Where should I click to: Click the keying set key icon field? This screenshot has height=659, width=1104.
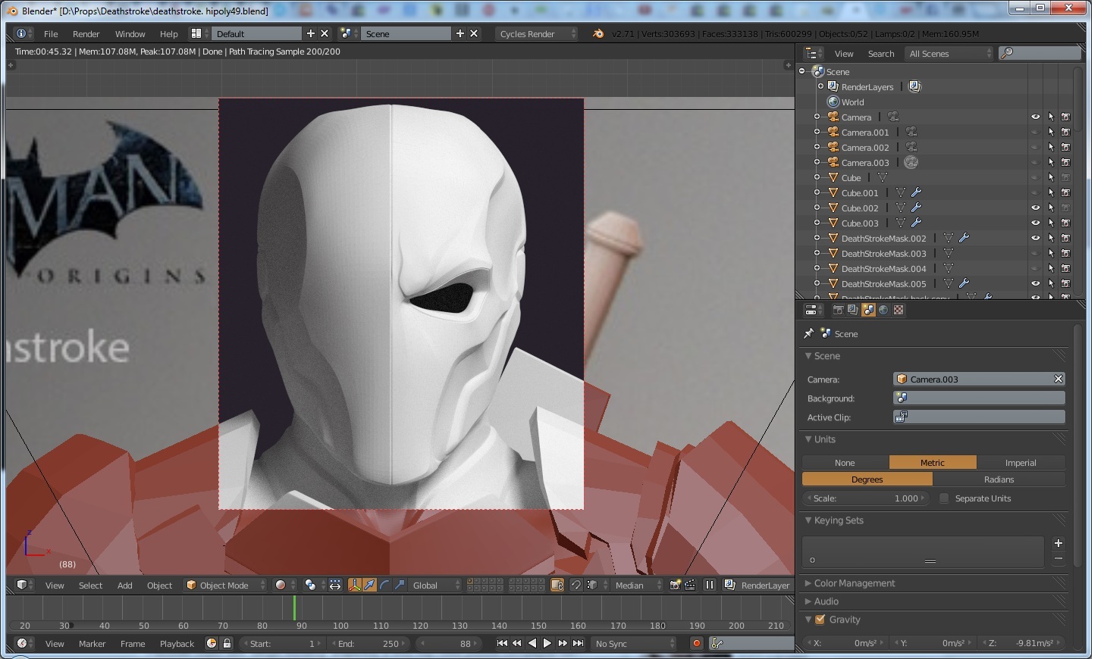pos(751,643)
